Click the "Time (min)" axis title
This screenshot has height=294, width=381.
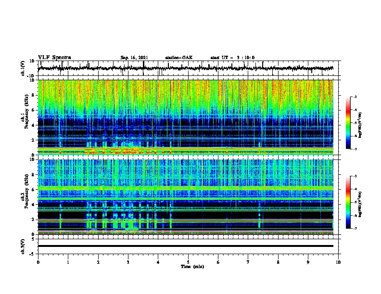point(192,267)
